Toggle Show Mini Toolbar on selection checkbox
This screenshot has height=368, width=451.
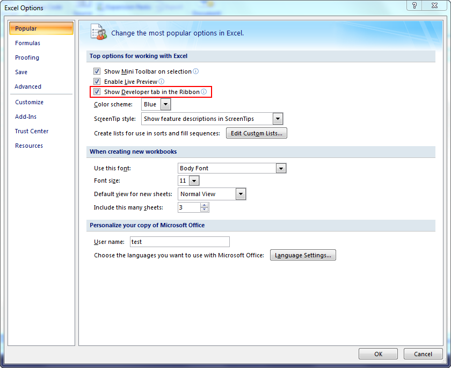pyautogui.click(x=97, y=71)
